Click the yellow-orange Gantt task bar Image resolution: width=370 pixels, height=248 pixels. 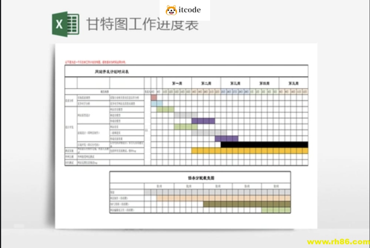tap(249, 151)
